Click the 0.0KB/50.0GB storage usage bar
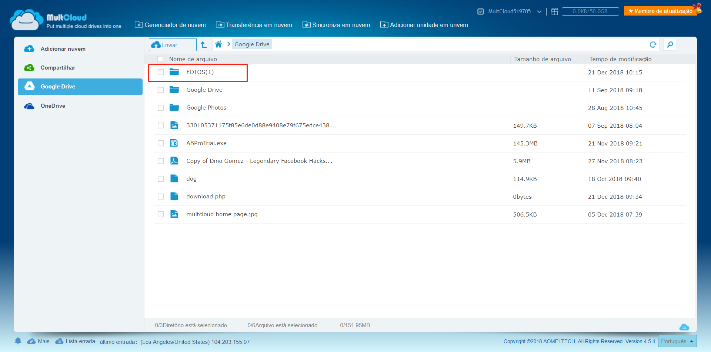Screen dimensions: 711x352 (x=590, y=11)
